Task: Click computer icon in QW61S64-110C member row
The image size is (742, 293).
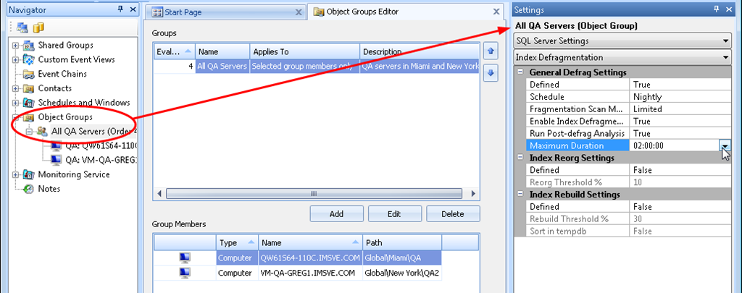Action: 185,258
